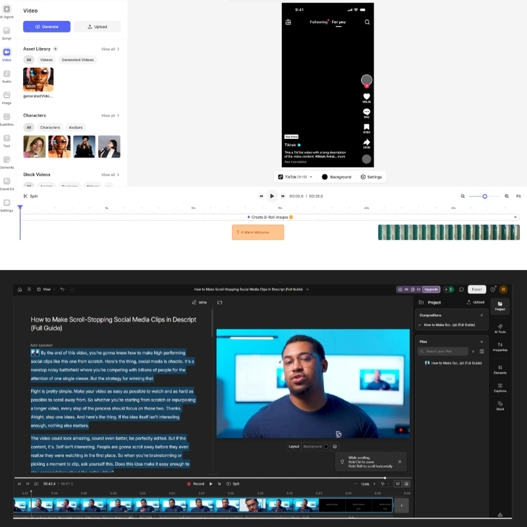This screenshot has height=527, width=527.
Task: Open Properties in Descript right sidebar
Action: click(x=500, y=347)
